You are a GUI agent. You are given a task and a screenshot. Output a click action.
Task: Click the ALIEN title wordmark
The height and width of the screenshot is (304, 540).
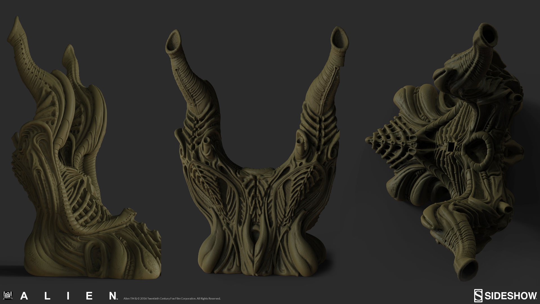point(69,296)
